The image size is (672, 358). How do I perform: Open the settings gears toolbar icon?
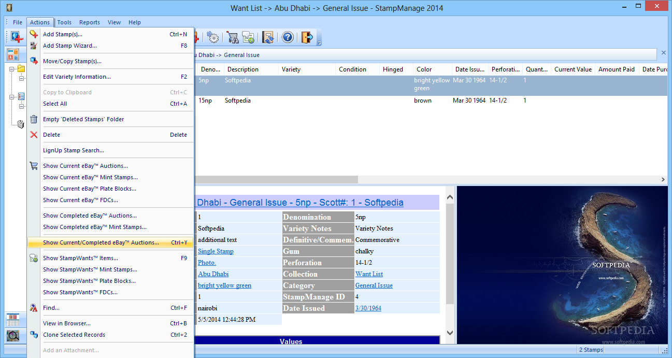click(212, 37)
